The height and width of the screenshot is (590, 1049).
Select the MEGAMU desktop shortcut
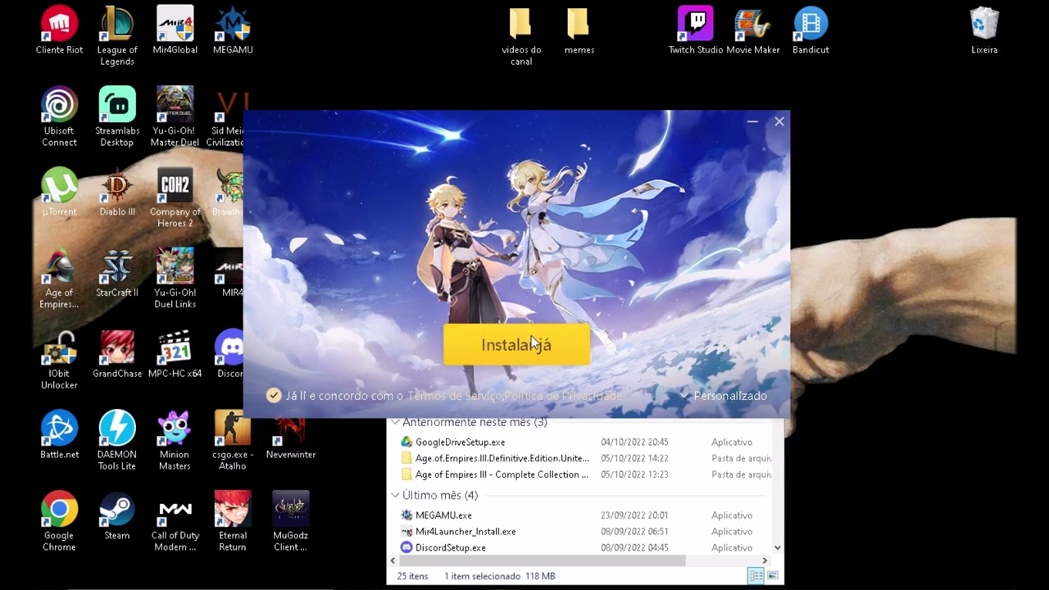point(233,31)
